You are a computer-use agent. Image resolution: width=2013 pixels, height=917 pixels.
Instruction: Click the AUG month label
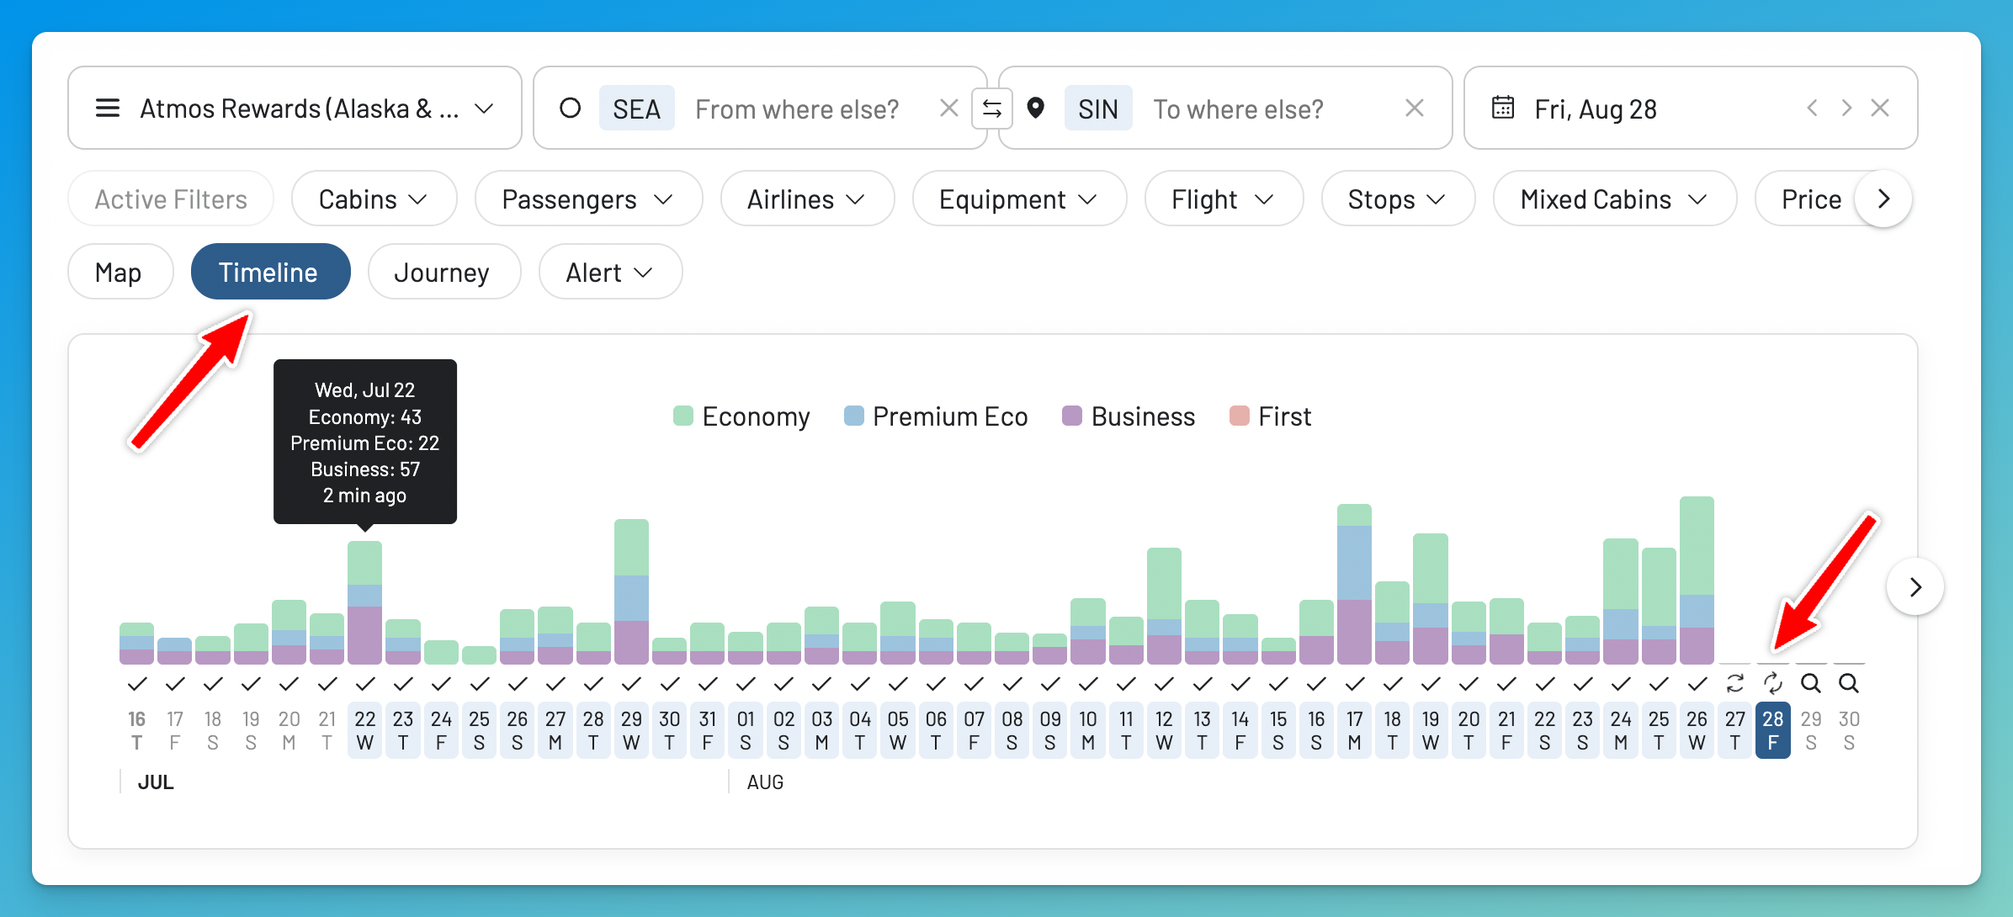765,782
